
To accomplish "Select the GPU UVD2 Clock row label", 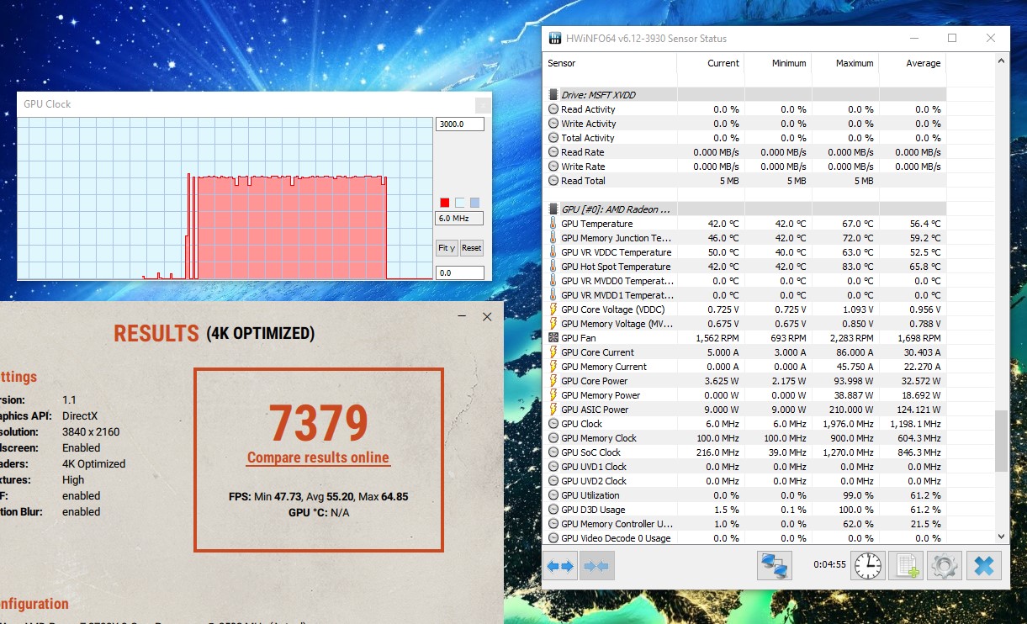I will (x=594, y=481).
